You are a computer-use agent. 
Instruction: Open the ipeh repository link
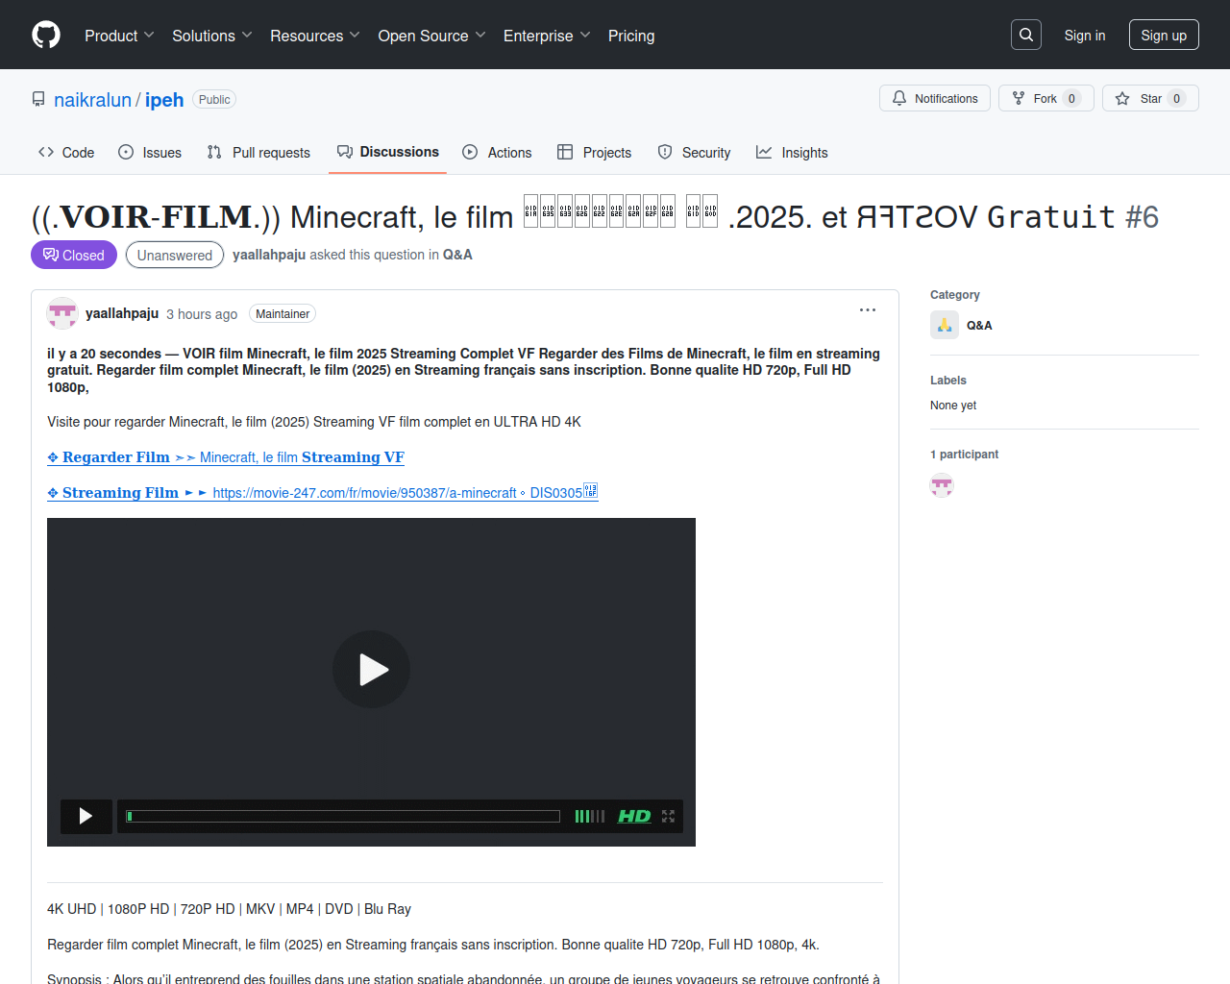pyautogui.click(x=164, y=100)
